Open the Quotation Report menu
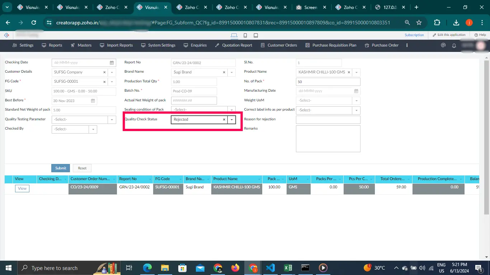The width and height of the screenshot is (490, 275). (234, 45)
